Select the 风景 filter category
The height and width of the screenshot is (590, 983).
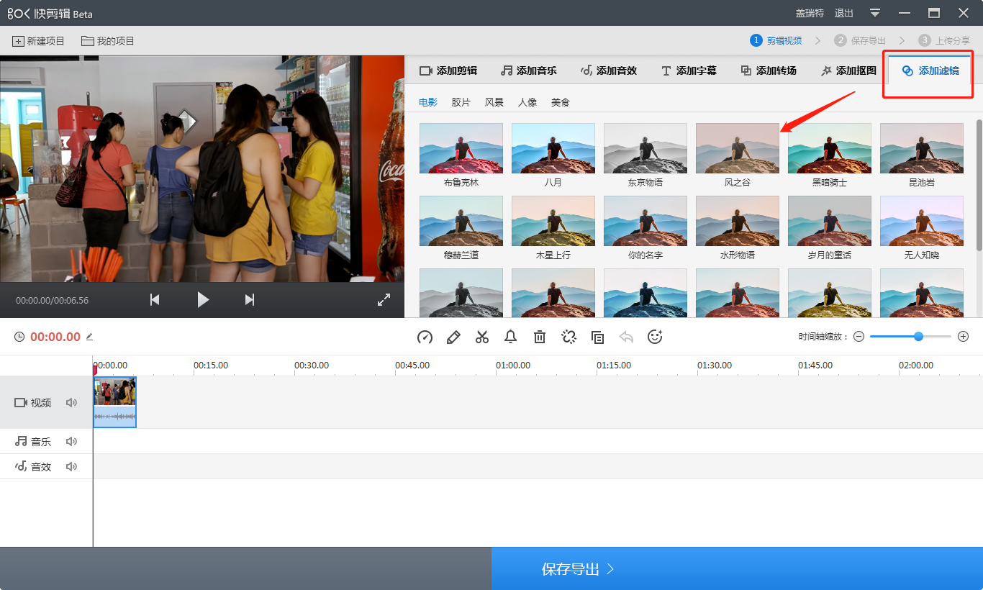[x=494, y=102]
